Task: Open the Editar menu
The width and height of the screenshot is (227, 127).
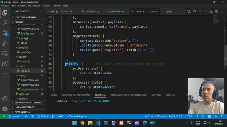Action: (13, 6)
